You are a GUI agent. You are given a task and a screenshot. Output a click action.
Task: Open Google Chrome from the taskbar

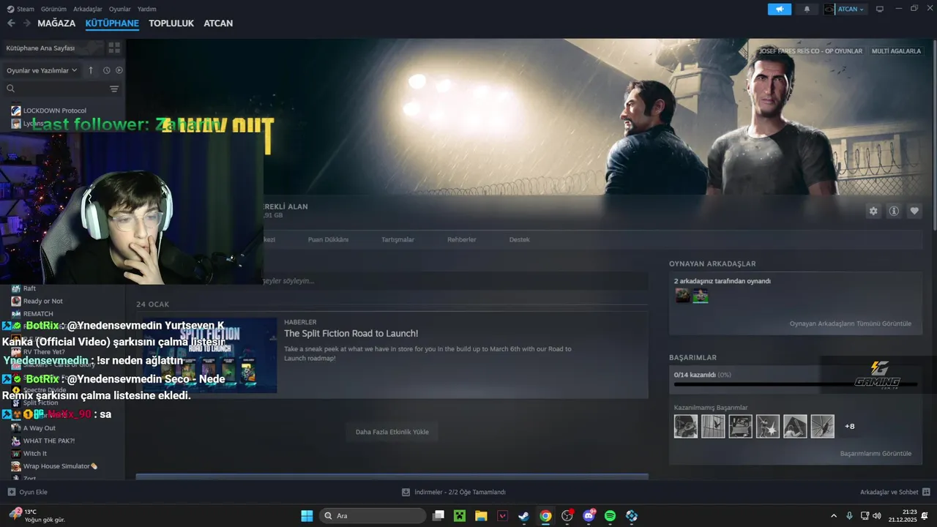coord(545,516)
